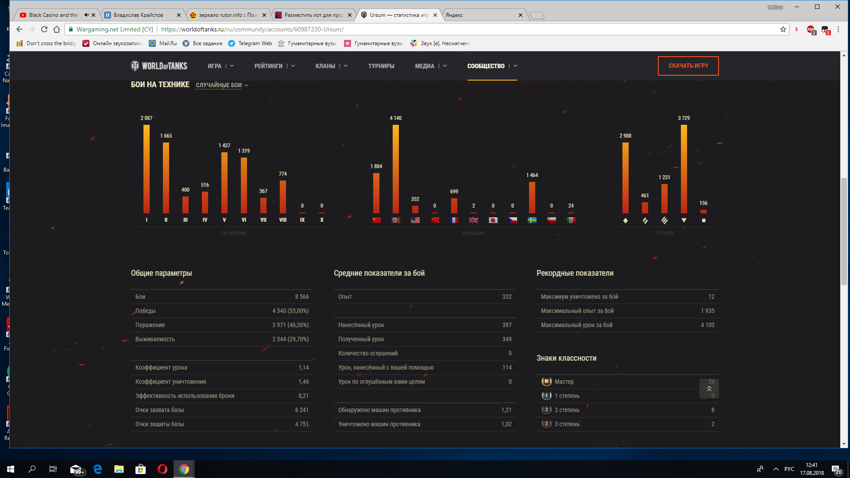This screenshot has width=850, height=478.
Task: Switch РУС input language indicator
Action: point(789,469)
